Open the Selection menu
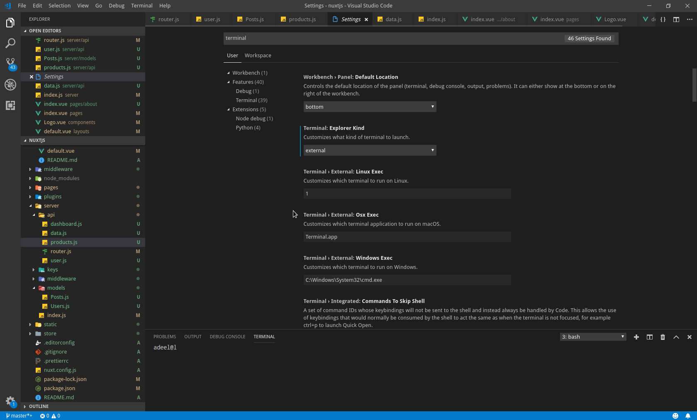Viewport: 697px width, 420px height. click(59, 6)
